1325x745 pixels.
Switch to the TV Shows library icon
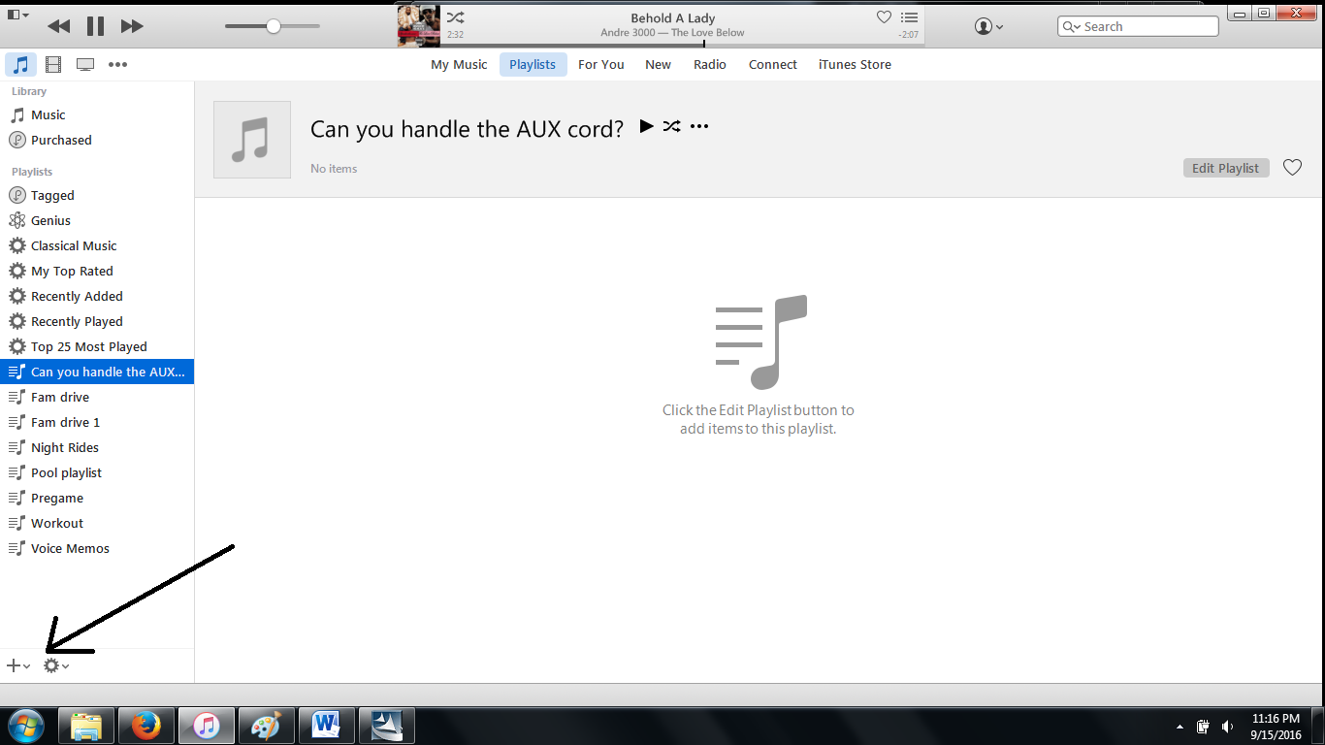coord(85,65)
